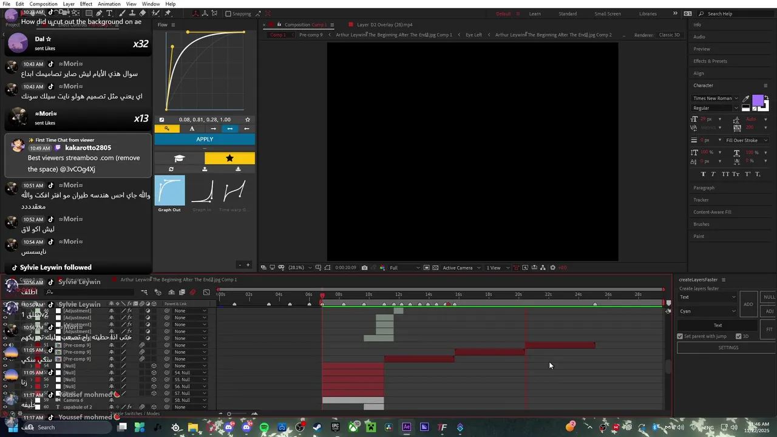777x437 pixels.
Task: Toggle the pixel aspect ratio correction icon
Action: (x=516, y=268)
